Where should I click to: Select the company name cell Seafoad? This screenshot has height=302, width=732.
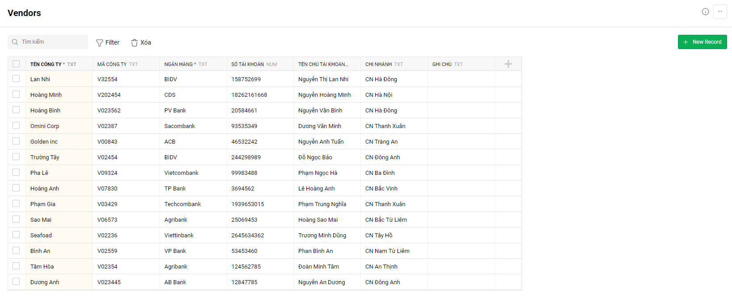point(59,235)
